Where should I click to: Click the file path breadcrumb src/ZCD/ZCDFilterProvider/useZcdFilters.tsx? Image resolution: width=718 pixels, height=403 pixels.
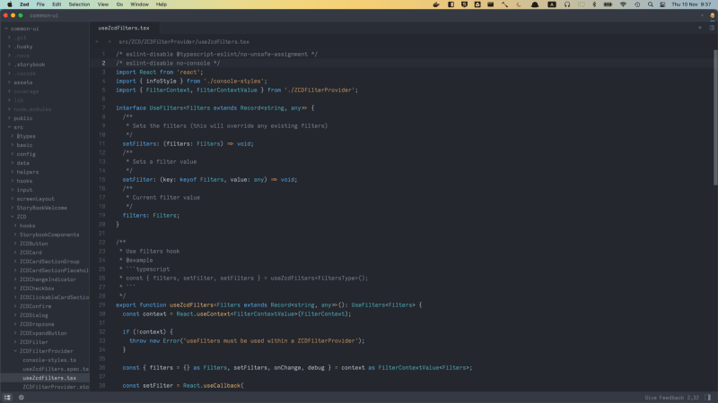[184, 41]
